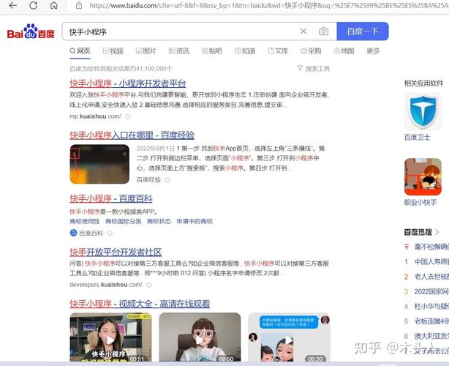The image size is (449, 366).
Task: Open 快手小程序 - 小程序开发者平台 result
Action: point(128,83)
